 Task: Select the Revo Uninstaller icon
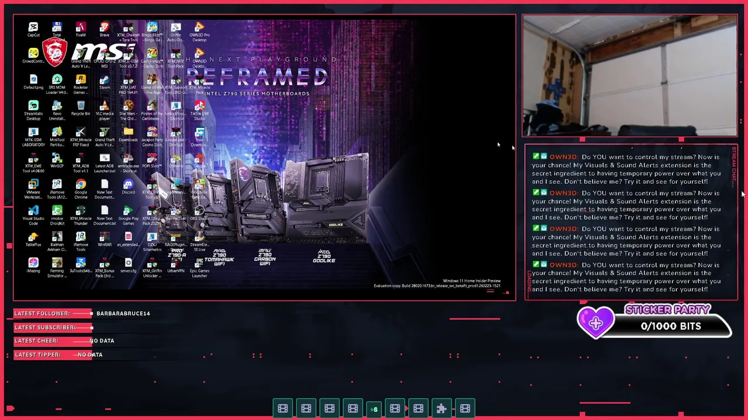(57, 111)
